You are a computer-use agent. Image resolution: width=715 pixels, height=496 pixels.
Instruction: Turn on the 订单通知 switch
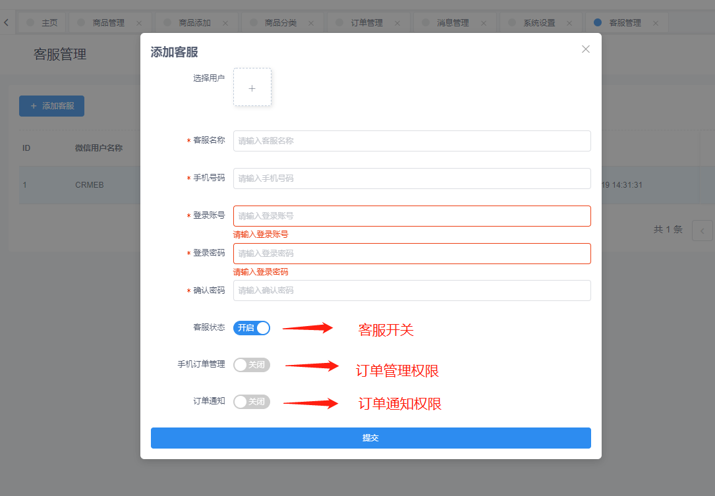point(252,402)
